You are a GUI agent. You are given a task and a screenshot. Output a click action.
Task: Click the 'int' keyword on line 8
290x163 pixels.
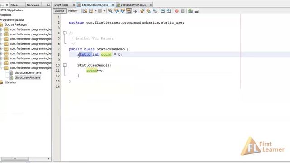(96, 54)
